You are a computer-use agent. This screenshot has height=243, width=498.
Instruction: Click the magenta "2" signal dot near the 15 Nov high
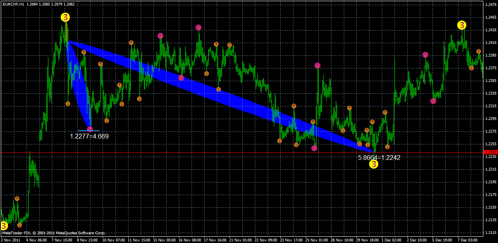160,35
